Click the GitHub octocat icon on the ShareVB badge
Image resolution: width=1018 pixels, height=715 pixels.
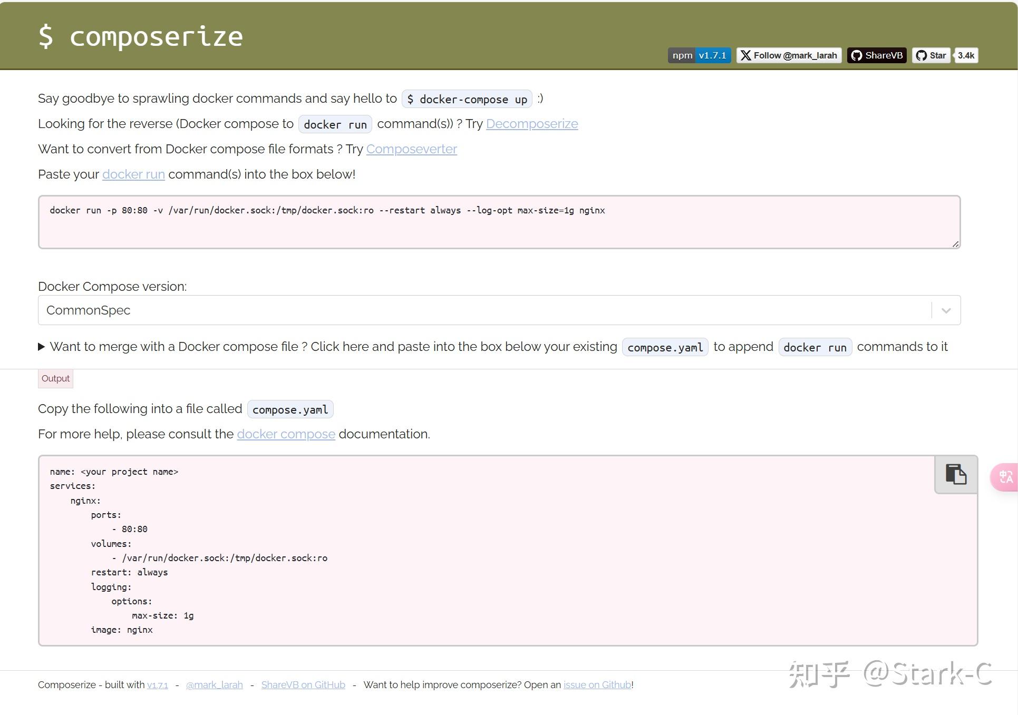(x=857, y=55)
